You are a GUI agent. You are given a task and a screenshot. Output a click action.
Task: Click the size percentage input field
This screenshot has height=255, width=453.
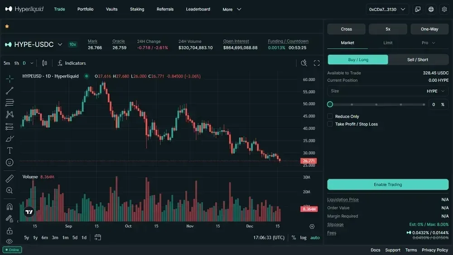tap(438, 104)
